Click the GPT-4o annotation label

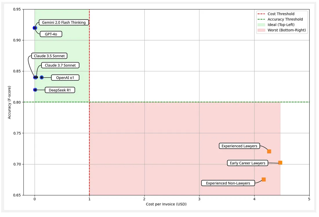51,34
